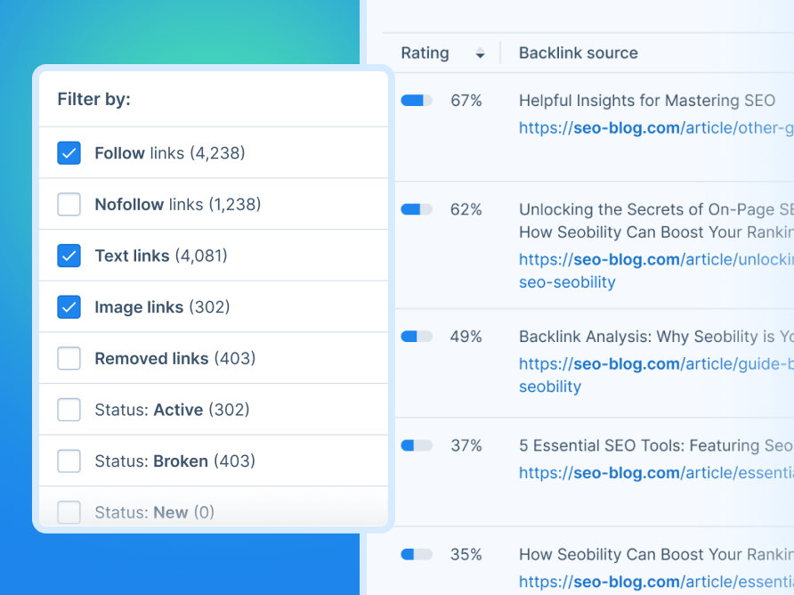Check the Removed links filter

coord(69,358)
